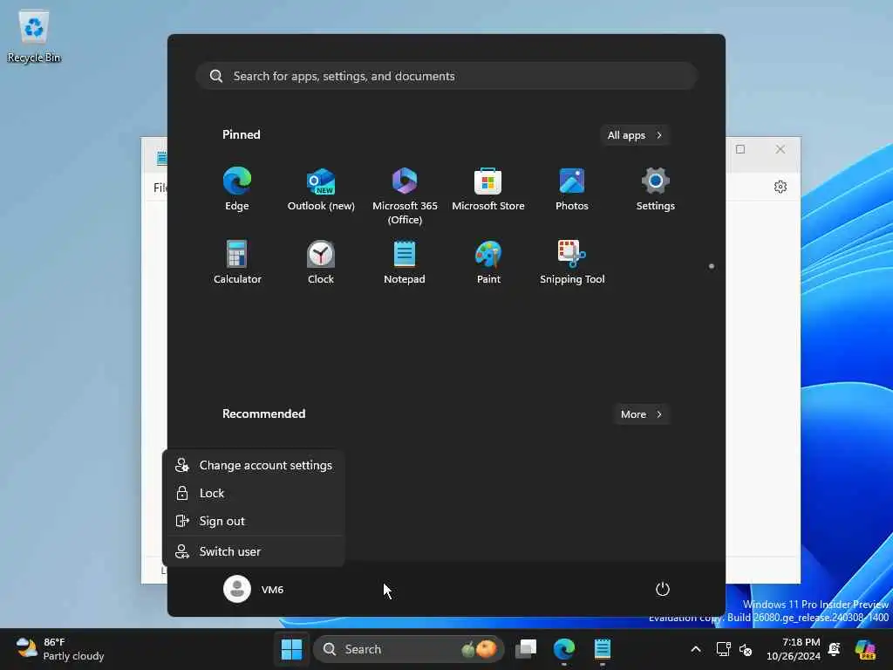
Task: Open Microsoft 365 (Office) app
Action: coord(405,195)
